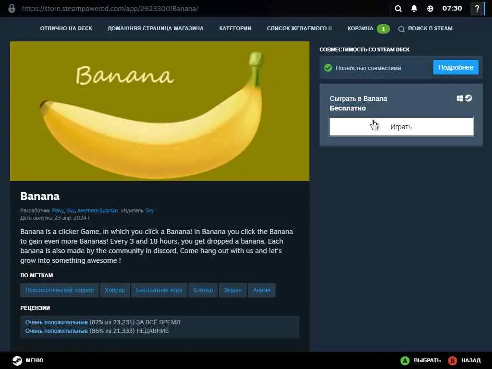
Task: Click the Полностью совместима text
Action: click(368, 68)
